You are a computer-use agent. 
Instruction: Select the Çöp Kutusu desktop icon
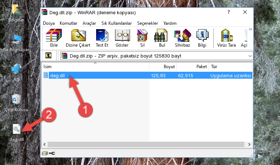point(17,103)
